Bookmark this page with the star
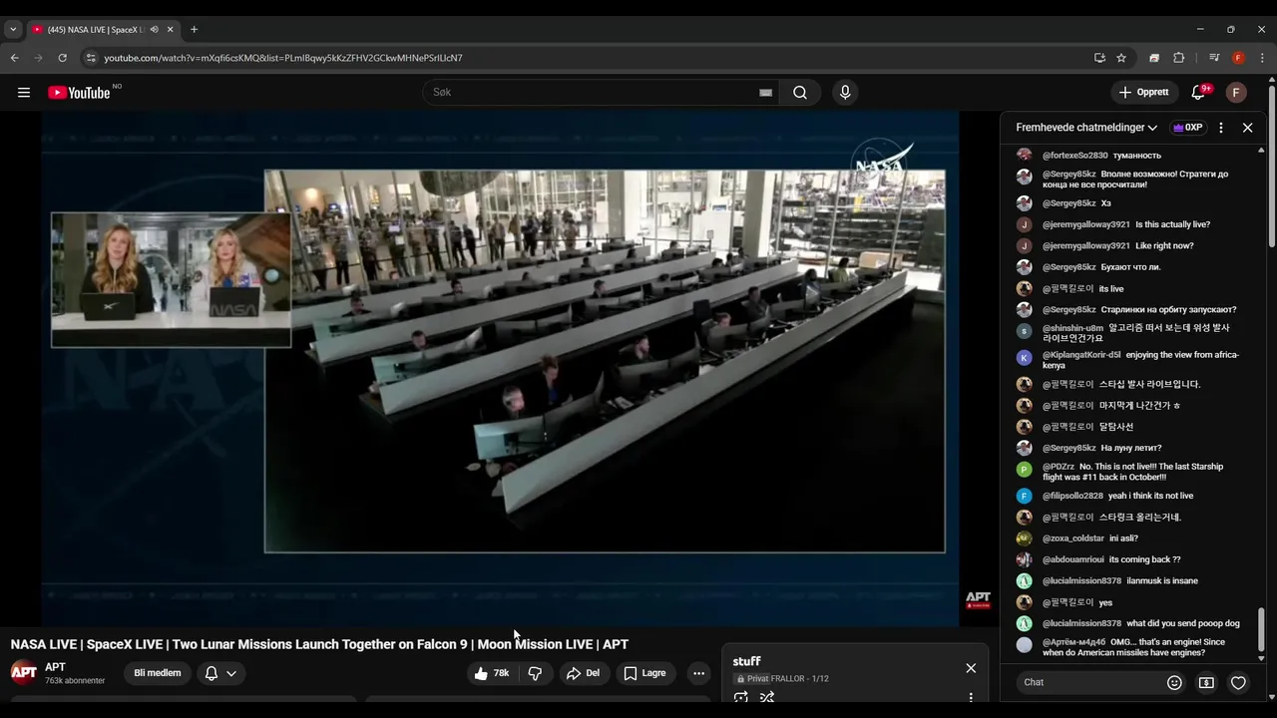This screenshot has height=718, width=1277. [1121, 58]
